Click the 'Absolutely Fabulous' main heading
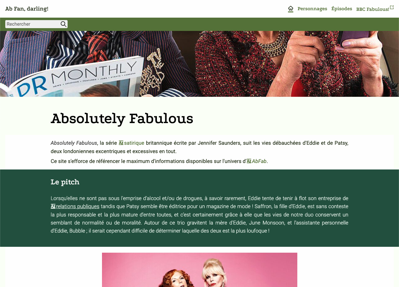This screenshot has height=287, width=399. 122,118
